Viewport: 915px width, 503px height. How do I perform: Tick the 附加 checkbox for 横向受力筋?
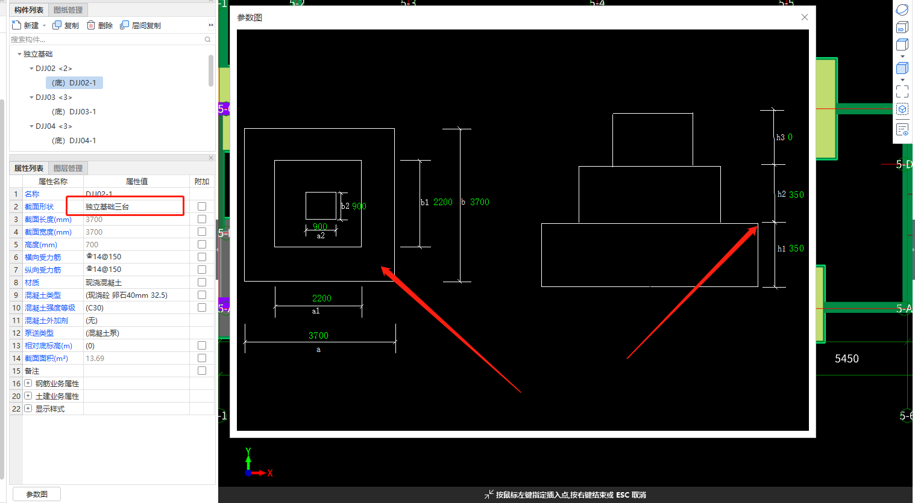[x=202, y=257]
